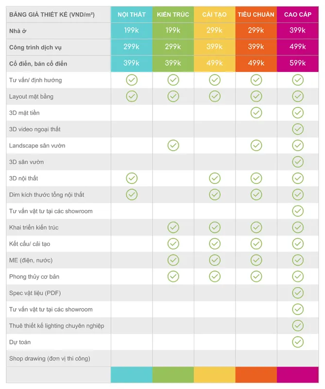Click Kết cấu/cải tạo checkmark under CAO CẤP
The image size is (325, 389).
click(298, 244)
